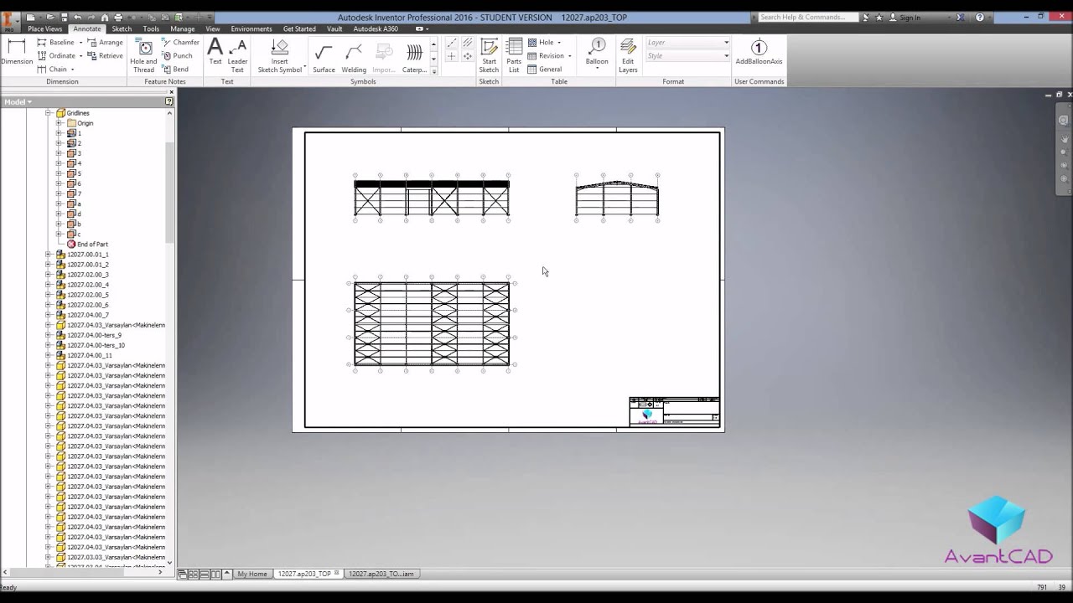The width and height of the screenshot is (1073, 603).
Task: Expand the 12027.00.01_1 tree node
Action: 49,255
